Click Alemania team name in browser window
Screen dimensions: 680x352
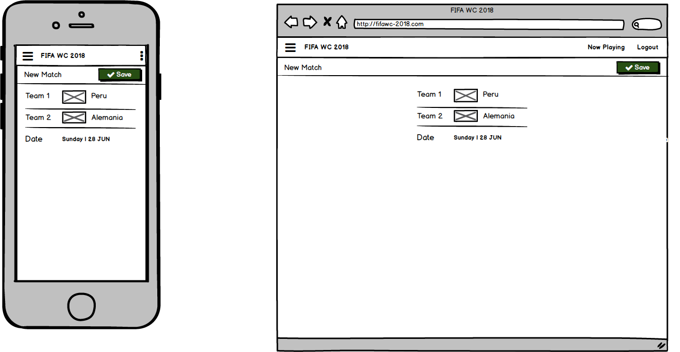point(499,116)
